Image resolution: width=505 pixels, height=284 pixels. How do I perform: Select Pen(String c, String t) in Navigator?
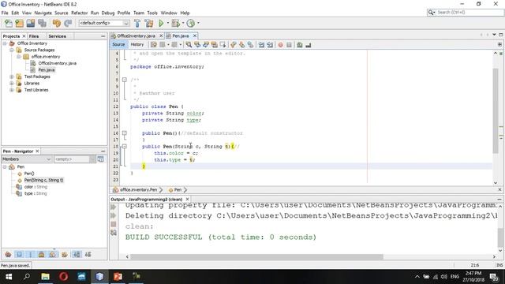click(44, 180)
